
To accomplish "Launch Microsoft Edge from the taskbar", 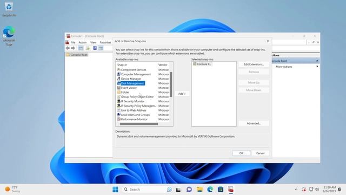I will [x=210, y=190].
